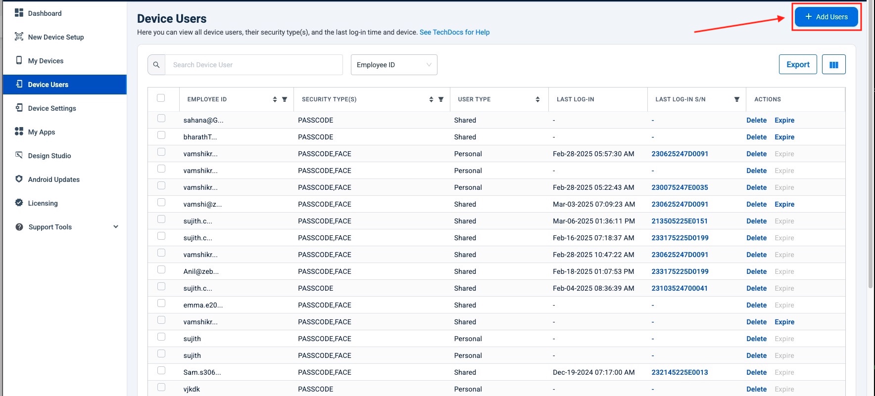Filter the Last Log-in S/N column

coord(736,99)
